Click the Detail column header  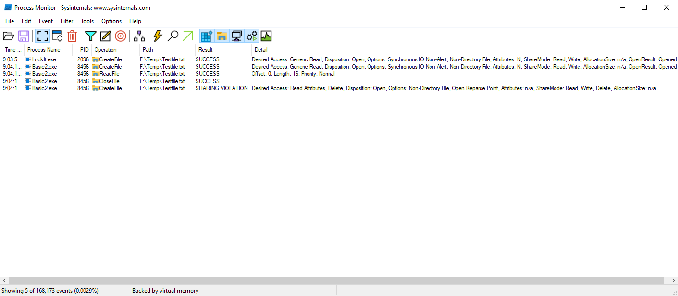tap(464, 50)
